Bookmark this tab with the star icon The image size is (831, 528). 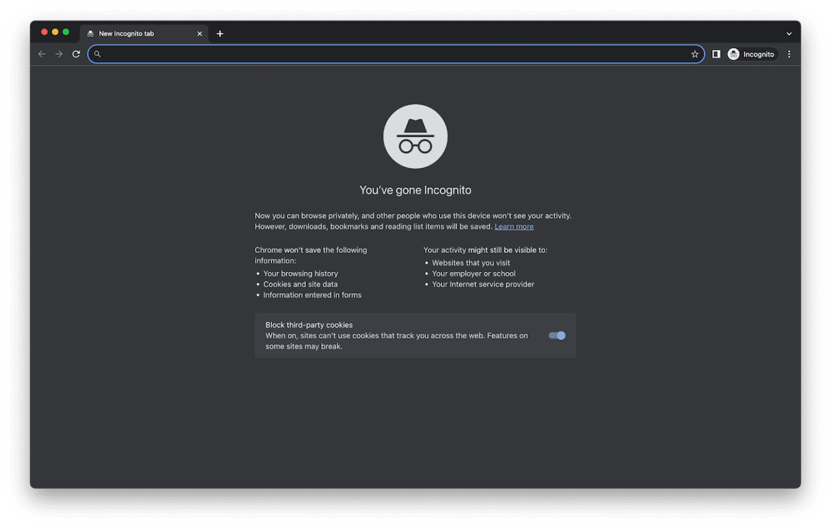tap(695, 54)
